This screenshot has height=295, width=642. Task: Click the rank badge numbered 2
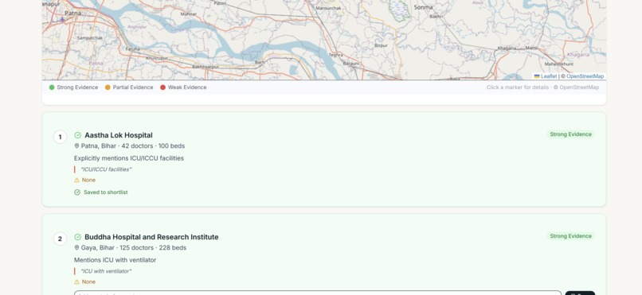coord(61,239)
